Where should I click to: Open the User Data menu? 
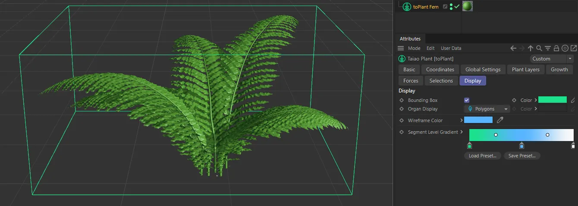coord(451,48)
